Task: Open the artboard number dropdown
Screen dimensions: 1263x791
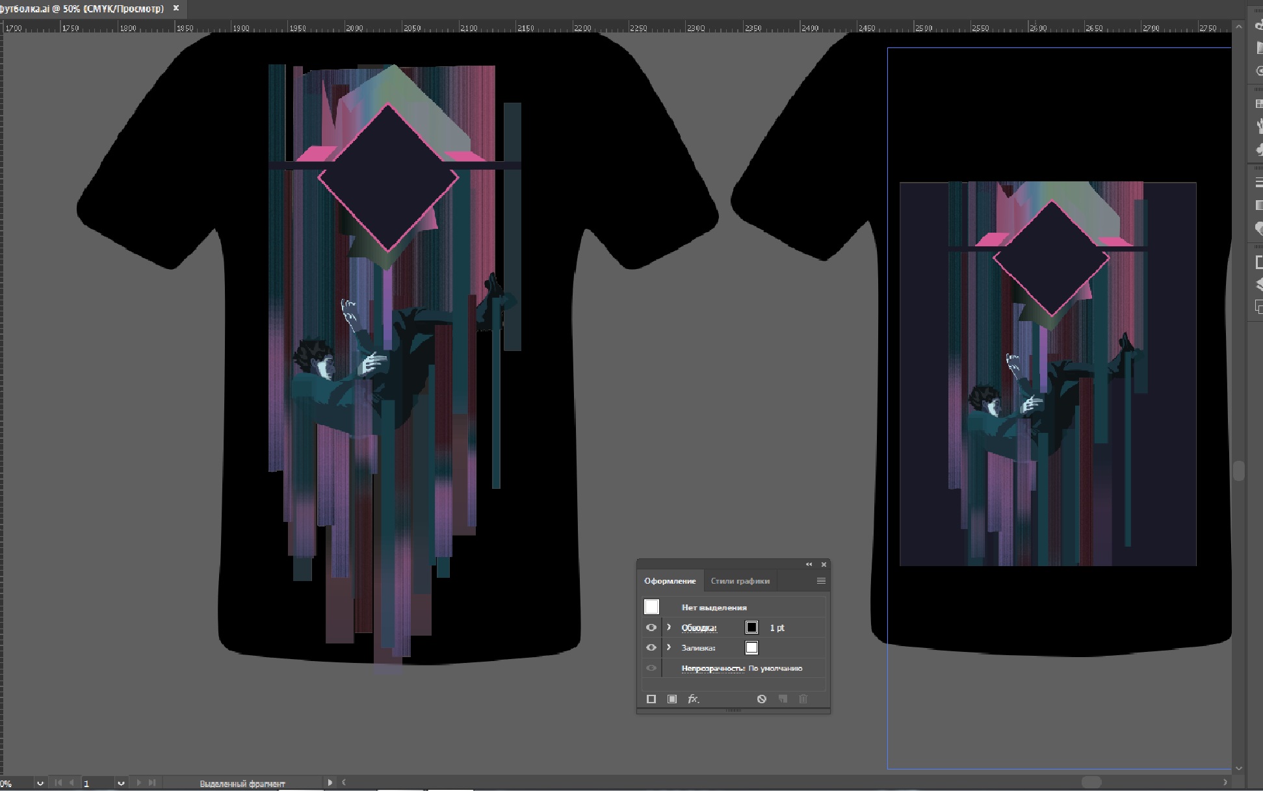Action: tap(121, 783)
